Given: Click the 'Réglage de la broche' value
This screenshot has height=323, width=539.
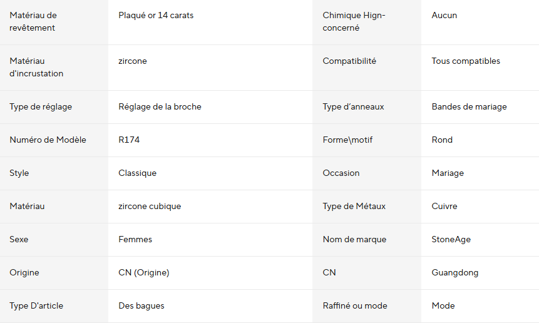Looking at the screenshot, I should tap(160, 107).
